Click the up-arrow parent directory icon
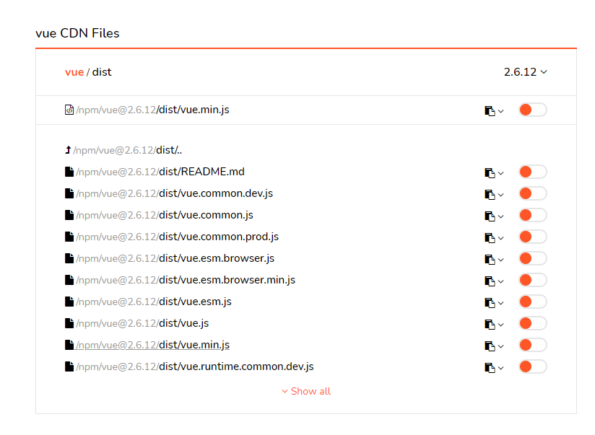The width and height of the screenshot is (595, 435). pyautogui.click(x=69, y=150)
